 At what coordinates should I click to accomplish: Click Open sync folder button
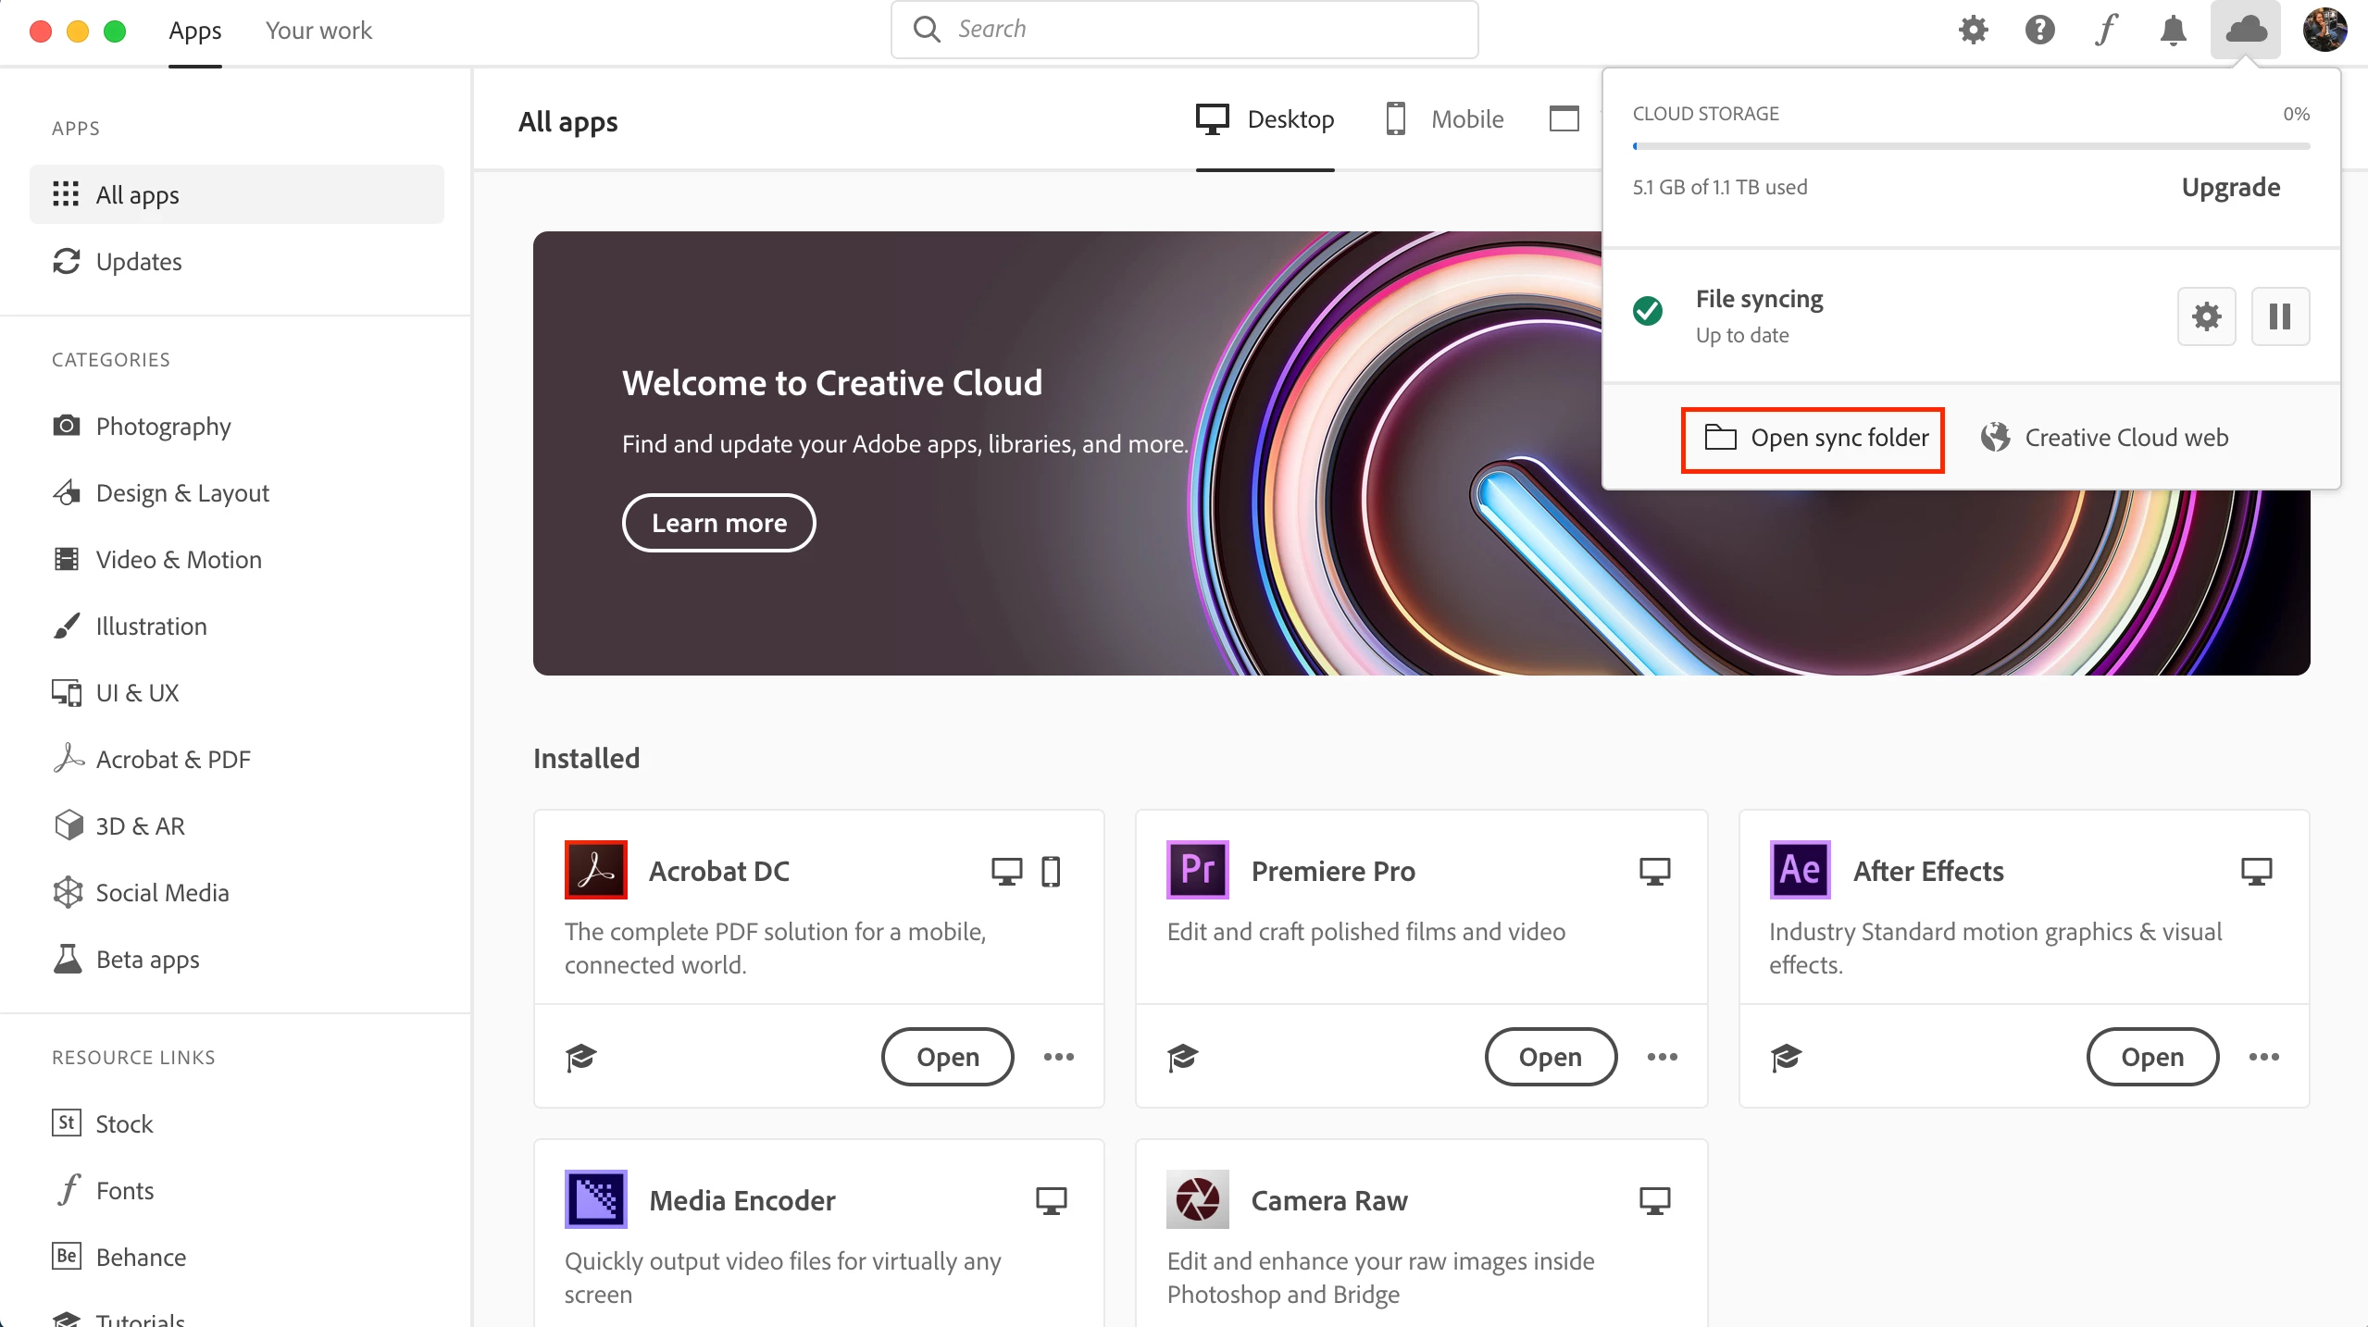(1813, 438)
